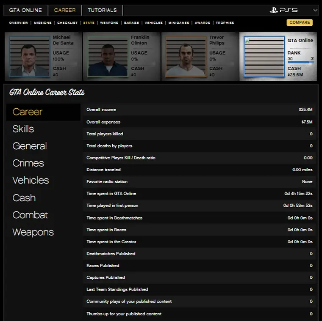
Task: Switch to the Tutorials tab
Action: (x=102, y=10)
